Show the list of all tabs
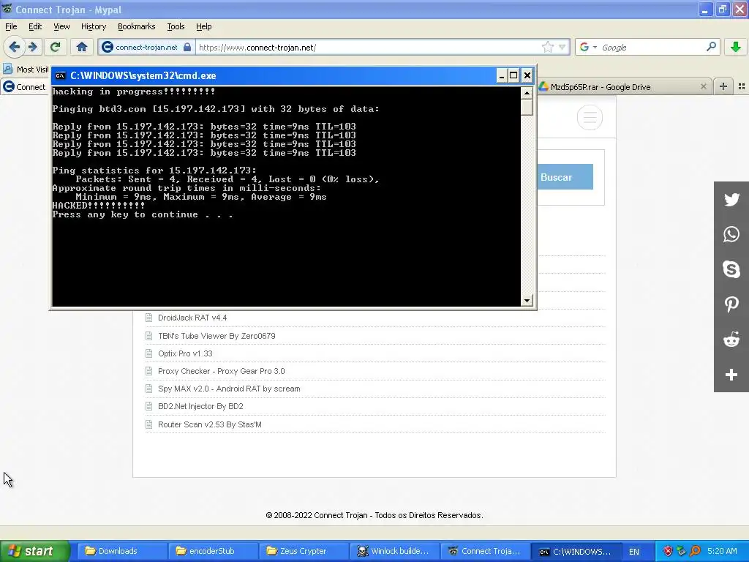The image size is (749, 562). 742,86
